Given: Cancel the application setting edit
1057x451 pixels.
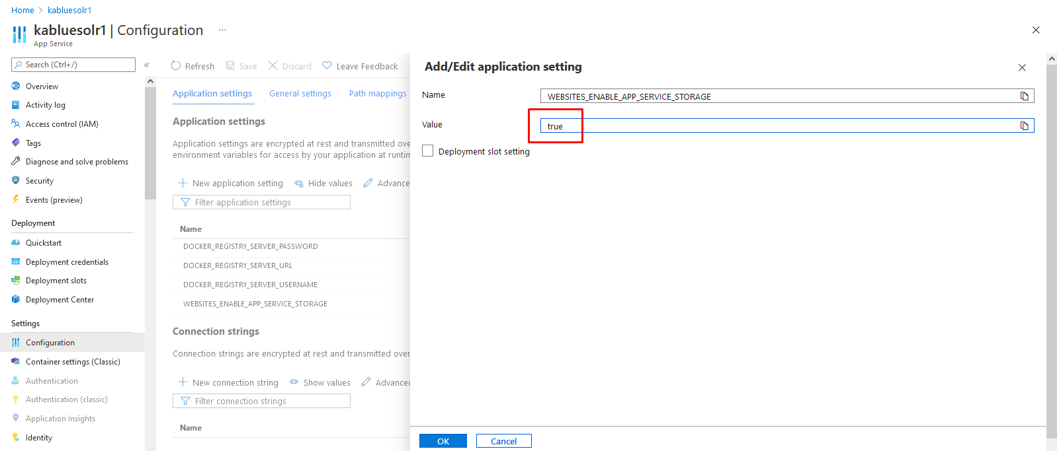Looking at the screenshot, I should (x=503, y=441).
